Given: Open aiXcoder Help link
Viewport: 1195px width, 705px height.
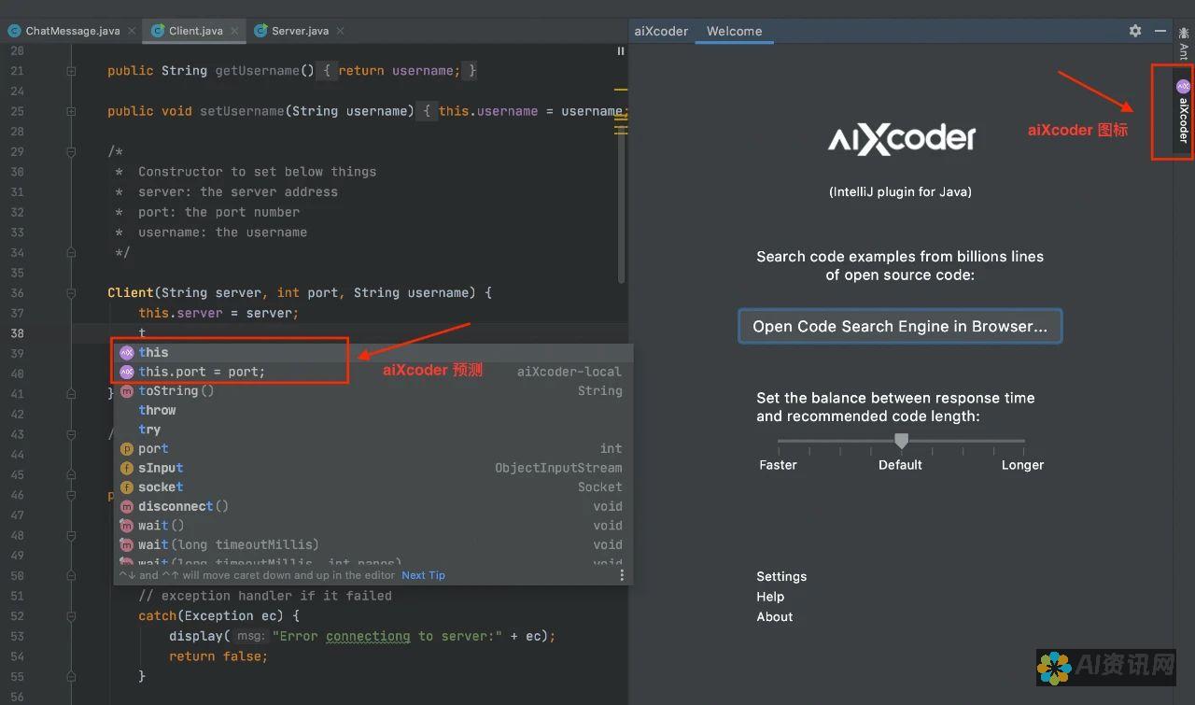Looking at the screenshot, I should (x=770, y=597).
